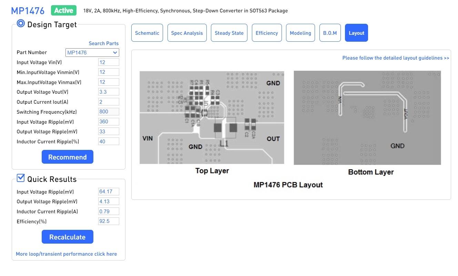458x276 pixels.
Task: Open the Modeling tab
Action: point(301,33)
